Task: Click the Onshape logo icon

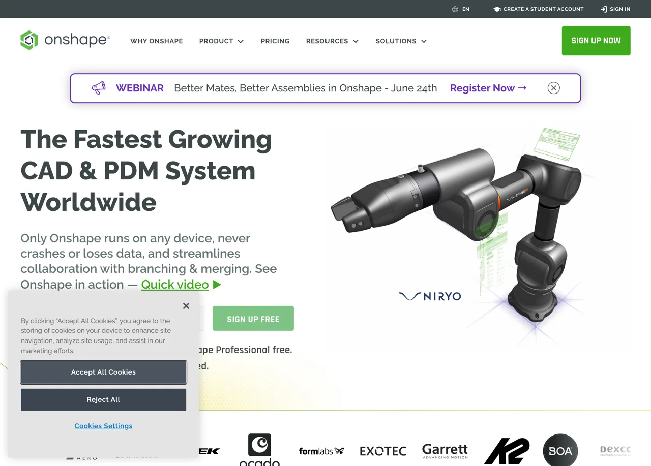Action: coord(29,40)
